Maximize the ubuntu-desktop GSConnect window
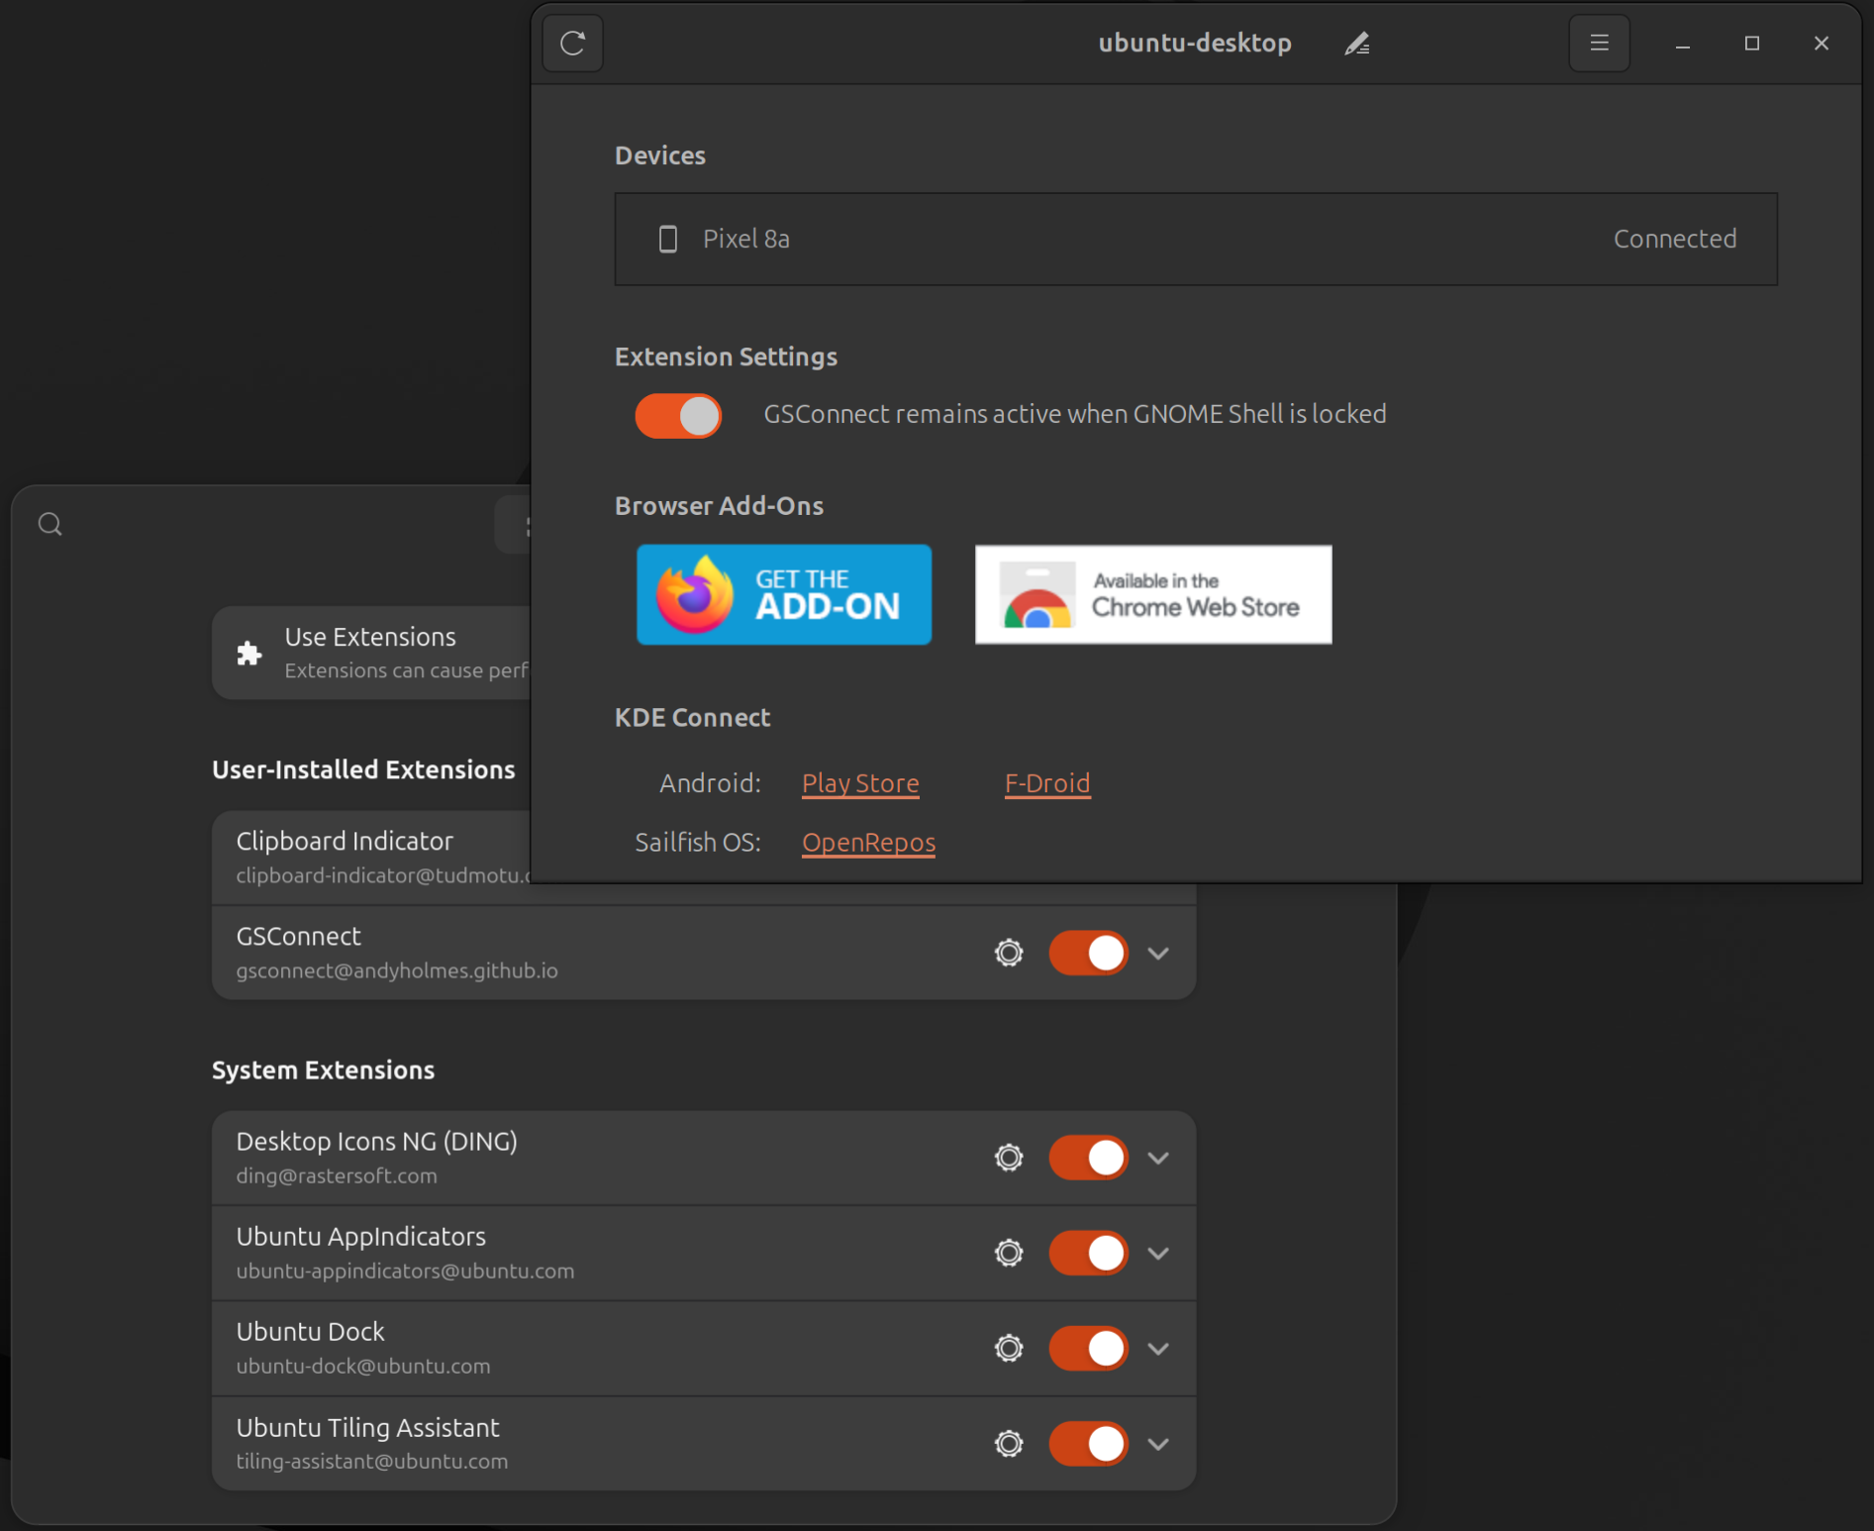The image size is (1874, 1531). point(1751,44)
